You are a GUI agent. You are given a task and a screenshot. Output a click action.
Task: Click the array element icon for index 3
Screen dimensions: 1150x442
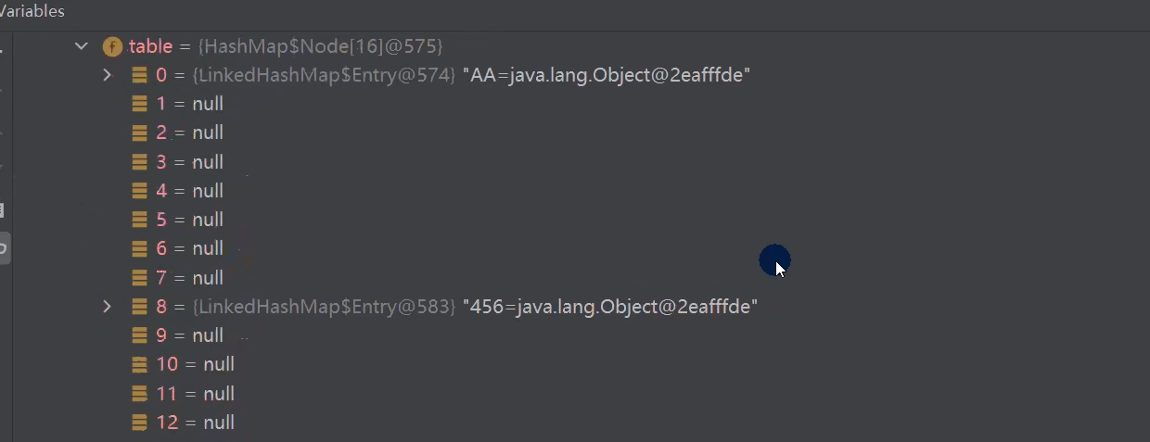tap(140, 162)
